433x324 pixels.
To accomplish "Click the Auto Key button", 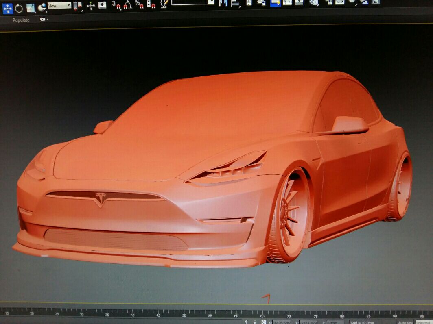I will (x=406, y=322).
